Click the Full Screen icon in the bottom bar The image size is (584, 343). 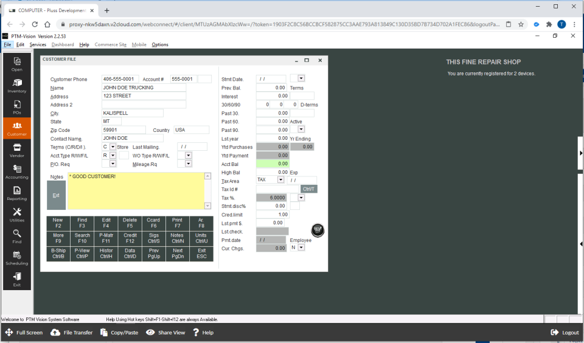pos(9,332)
